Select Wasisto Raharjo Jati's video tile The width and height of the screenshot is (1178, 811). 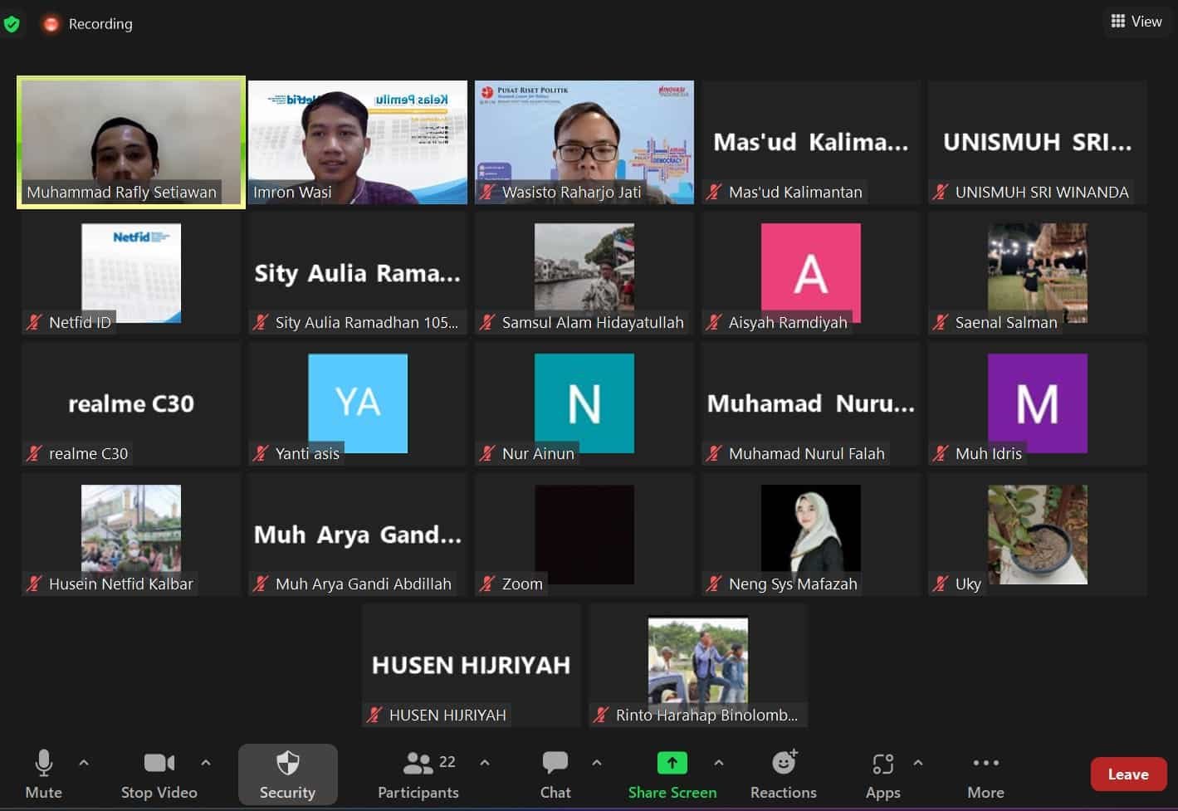584,142
